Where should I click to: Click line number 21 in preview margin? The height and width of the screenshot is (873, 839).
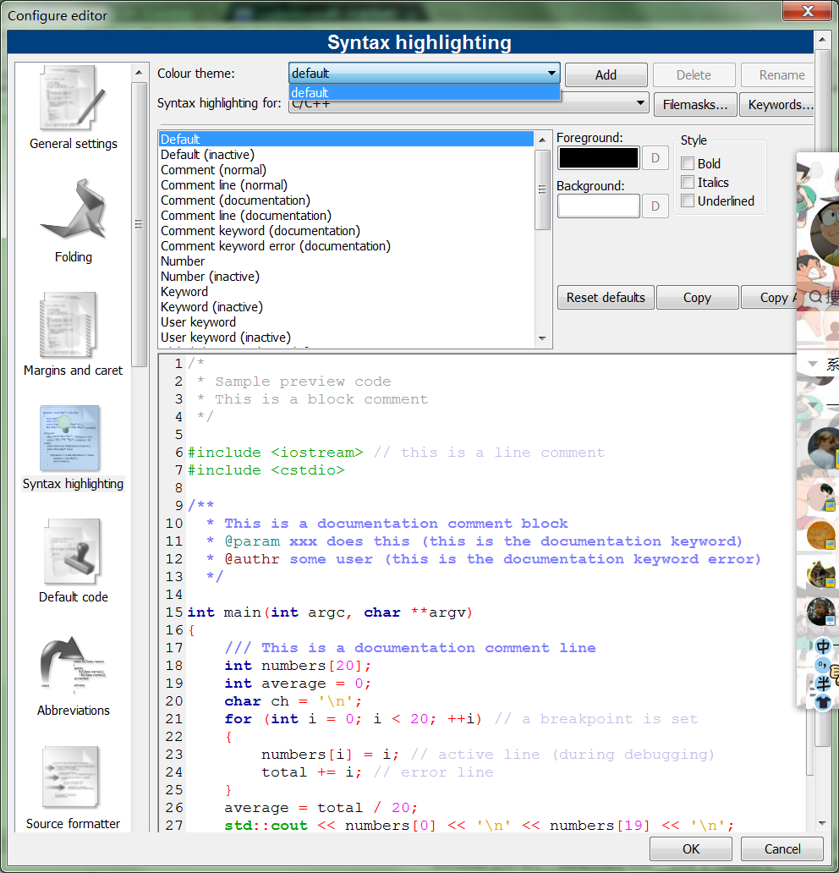pyautogui.click(x=174, y=719)
